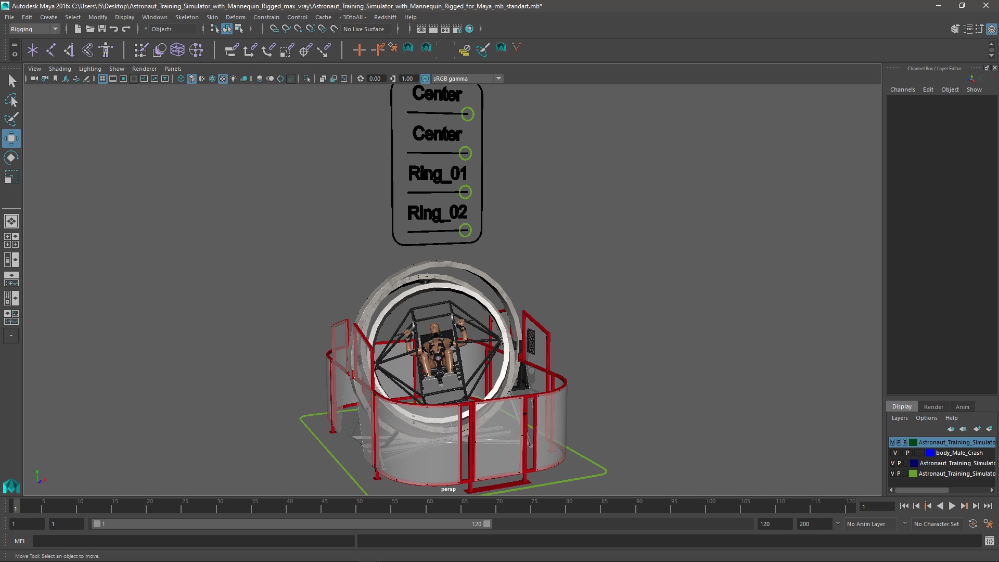The width and height of the screenshot is (999, 562).
Task: Activate the Create Joint tool
Action: pos(51,50)
